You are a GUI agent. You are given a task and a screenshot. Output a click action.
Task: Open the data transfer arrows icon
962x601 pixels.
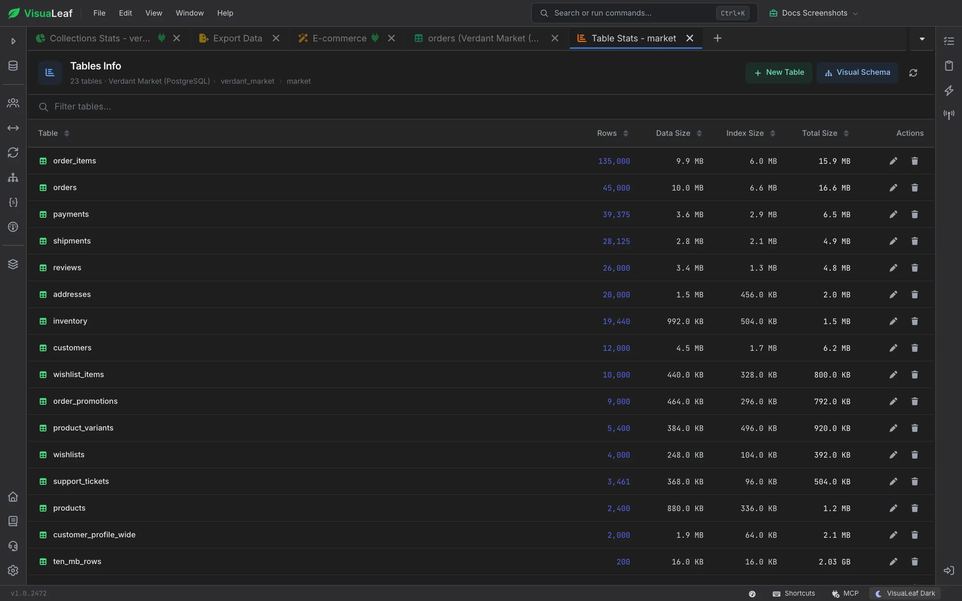[x=13, y=128]
